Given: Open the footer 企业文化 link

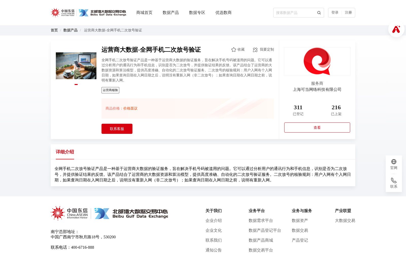Looking at the screenshot, I should (214, 230).
